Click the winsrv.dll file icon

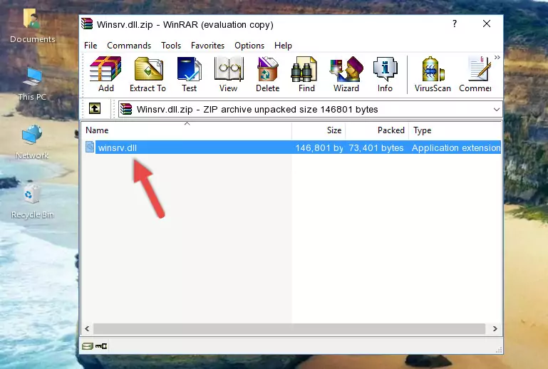point(90,147)
